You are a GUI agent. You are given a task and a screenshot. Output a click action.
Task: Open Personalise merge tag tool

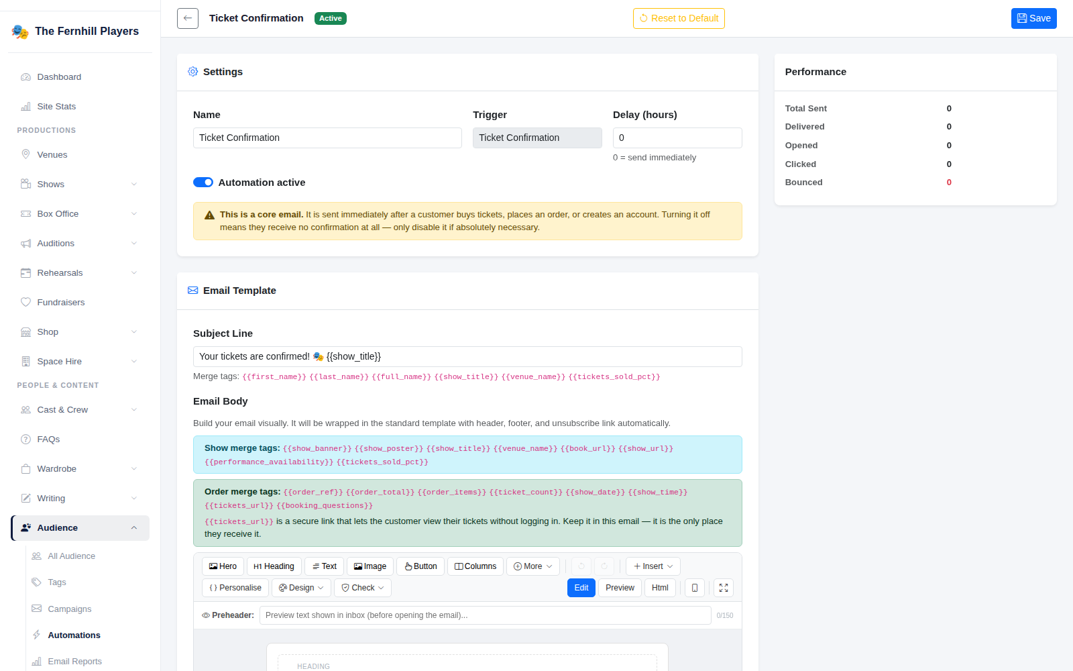235,588
